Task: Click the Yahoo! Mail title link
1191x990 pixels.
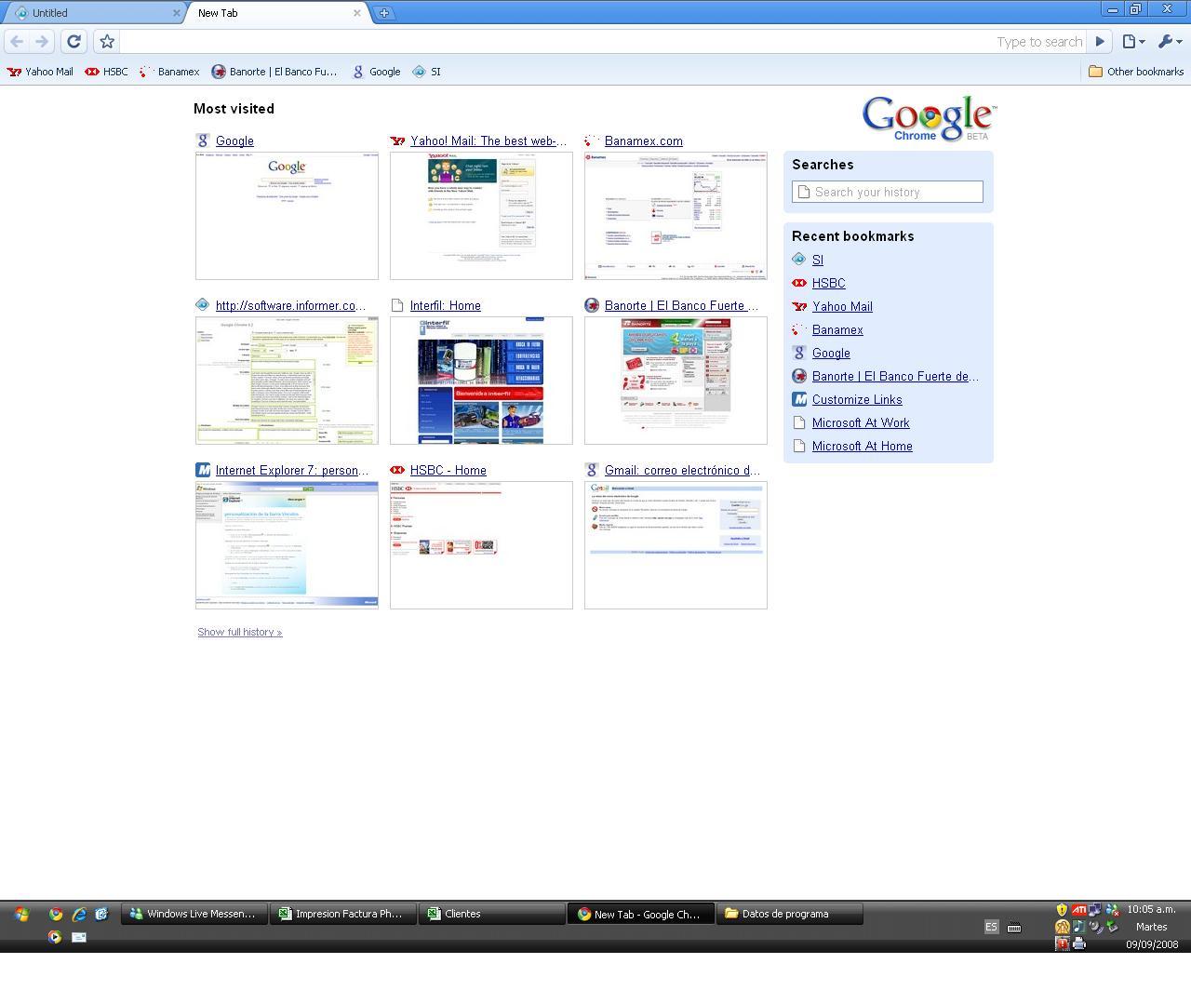Action: pyautogui.click(x=488, y=141)
